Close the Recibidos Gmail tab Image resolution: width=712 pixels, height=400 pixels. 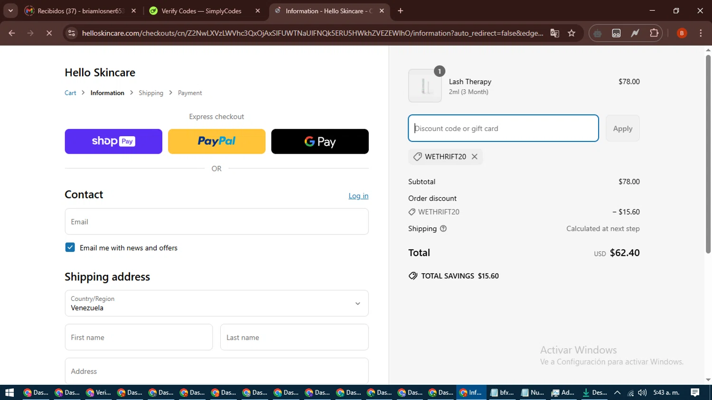point(133,11)
